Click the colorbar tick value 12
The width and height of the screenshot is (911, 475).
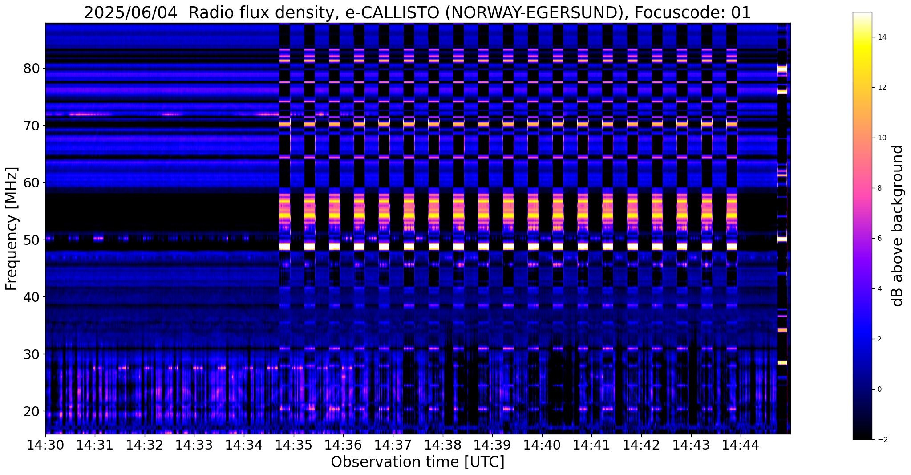tap(882, 88)
